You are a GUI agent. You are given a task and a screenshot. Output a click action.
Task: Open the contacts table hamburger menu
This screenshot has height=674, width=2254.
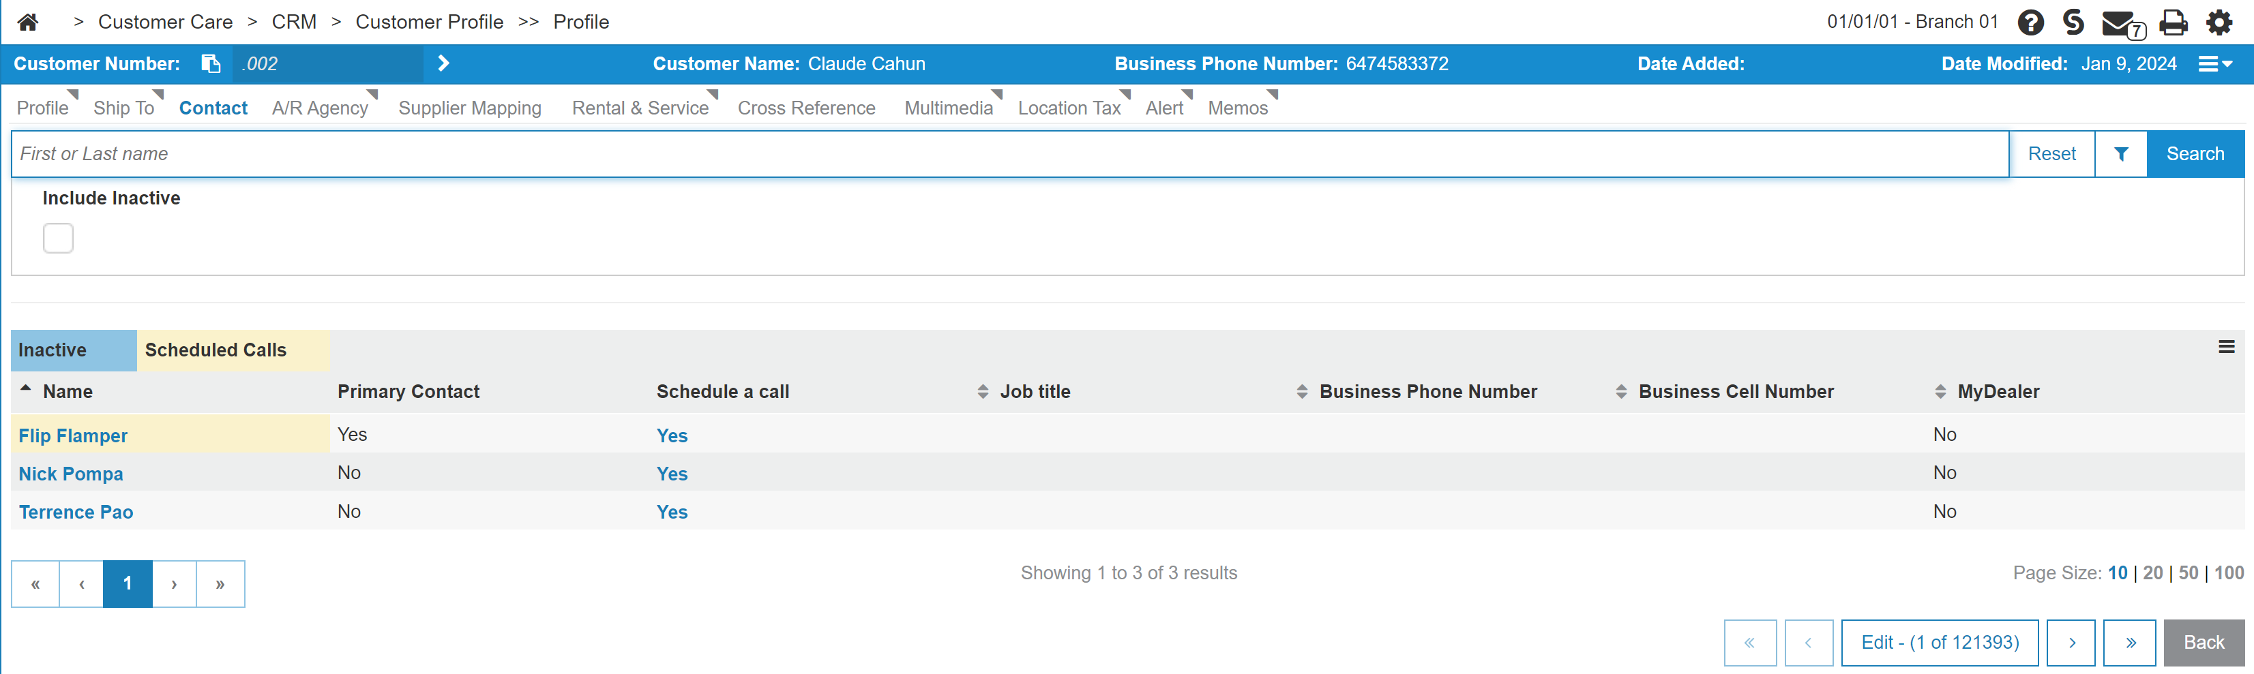pos(2227,347)
